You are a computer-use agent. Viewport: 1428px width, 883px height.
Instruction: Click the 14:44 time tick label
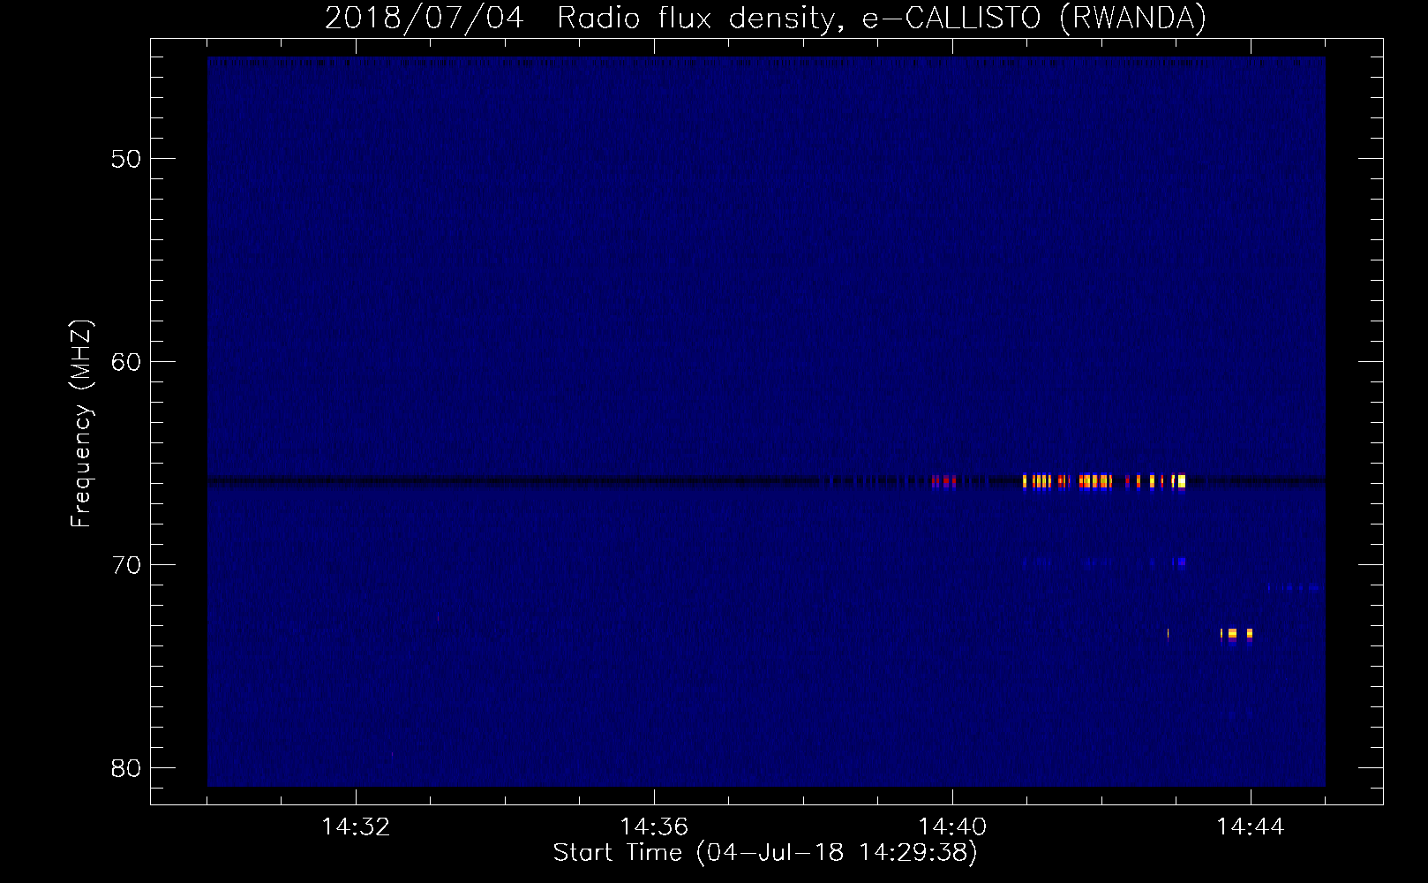click(1251, 827)
